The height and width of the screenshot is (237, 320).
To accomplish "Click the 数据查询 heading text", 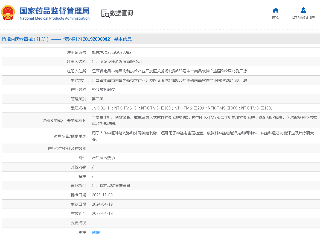I will [121, 13].
